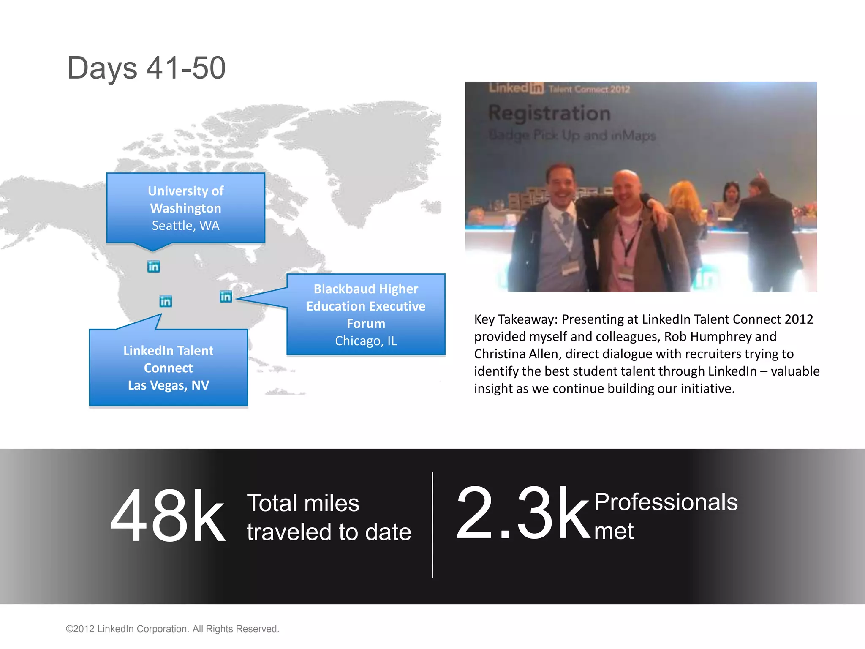Click the LinkedIn pin marking Chicago
This screenshot has width=865, height=649.
pyautogui.click(x=226, y=296)
